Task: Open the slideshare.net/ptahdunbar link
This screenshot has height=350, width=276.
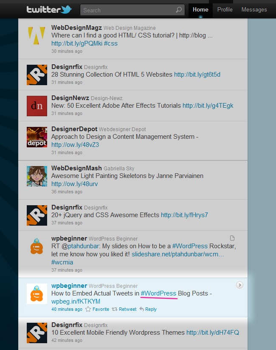Action: 177,254
